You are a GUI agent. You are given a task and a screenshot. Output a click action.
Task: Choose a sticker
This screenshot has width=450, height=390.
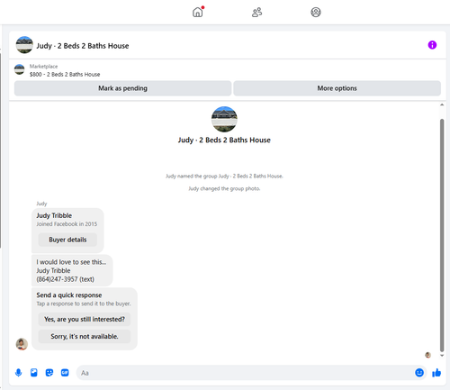tap(49, 373)
